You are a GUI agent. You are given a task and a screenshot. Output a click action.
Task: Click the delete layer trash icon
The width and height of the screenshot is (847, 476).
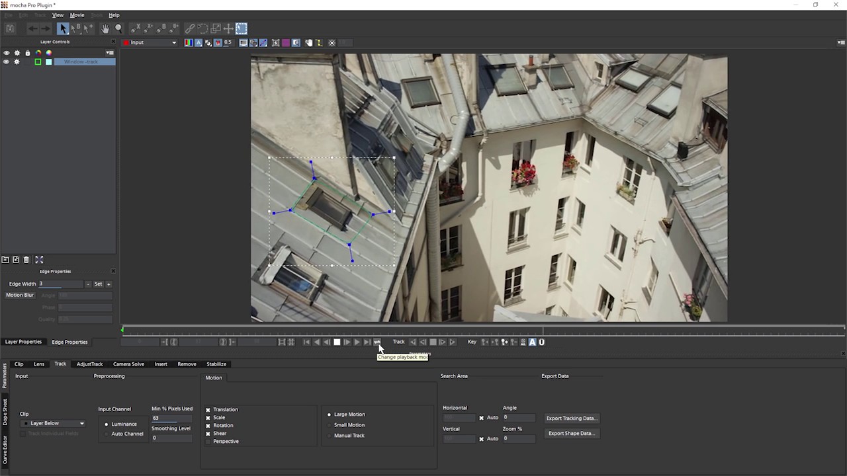click(x=26, y=260)
